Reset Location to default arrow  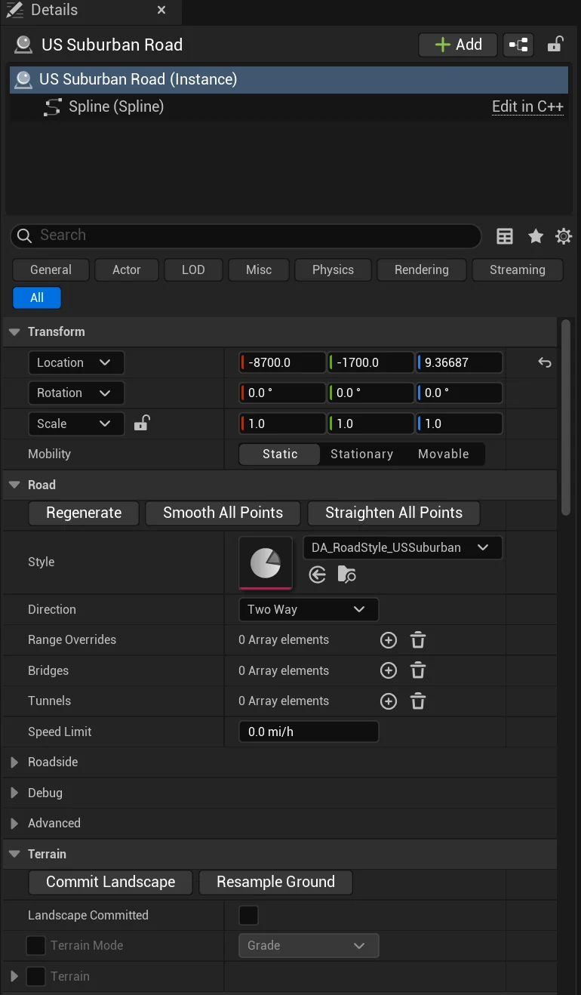(x=545, y=362)
